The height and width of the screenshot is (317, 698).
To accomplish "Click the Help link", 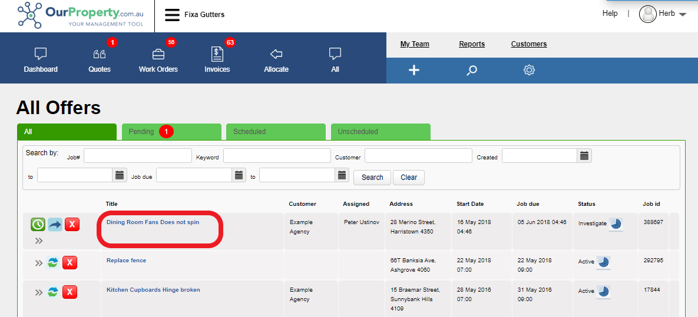I will pos(610,14).
